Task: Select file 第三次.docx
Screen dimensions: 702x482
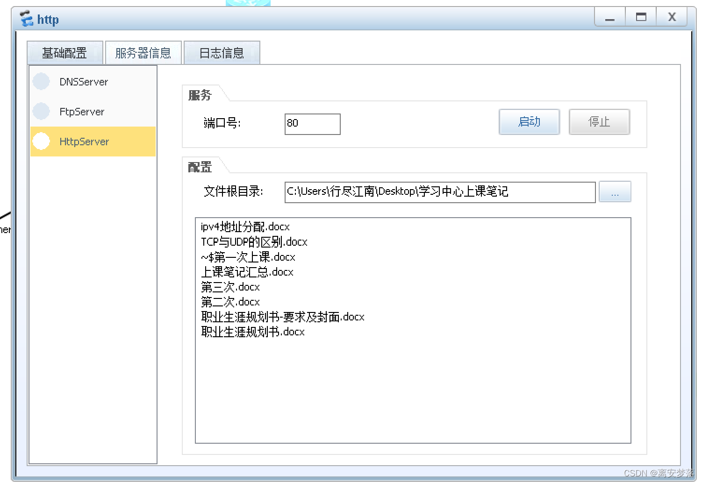Action: [x=230, y=287]
